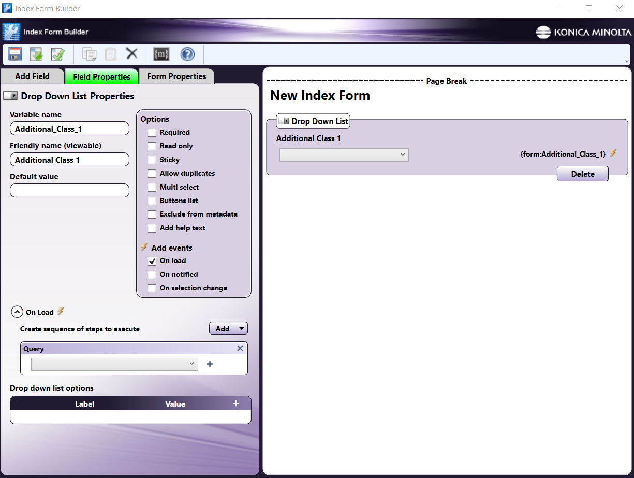This screenshot has height=478, width=634.
Task: Toggle Exclude from metadata checkbox
Action: (152, 214)
